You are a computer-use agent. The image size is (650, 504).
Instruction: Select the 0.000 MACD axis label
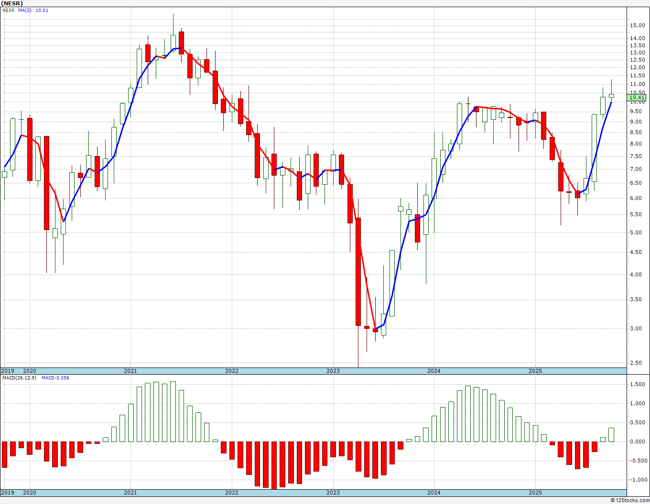click(637, 441)
